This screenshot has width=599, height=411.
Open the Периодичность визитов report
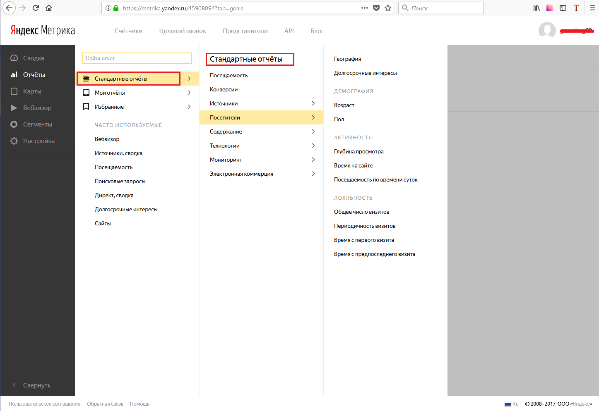point(365,226)
